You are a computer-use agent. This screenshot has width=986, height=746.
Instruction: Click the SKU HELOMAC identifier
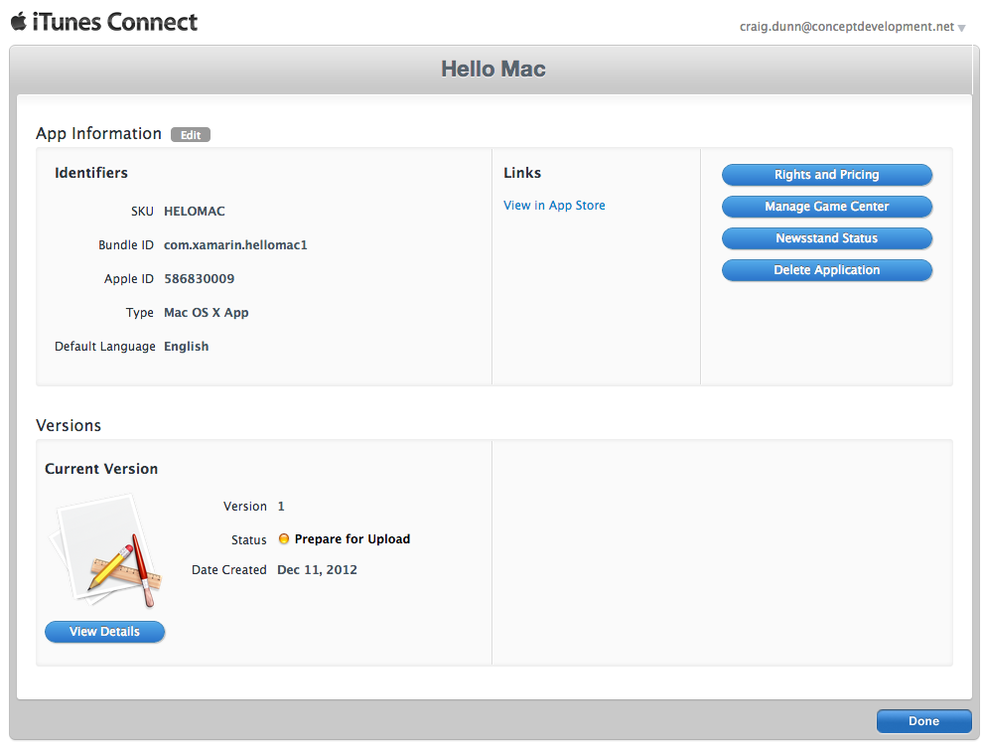tap(194, 211)
